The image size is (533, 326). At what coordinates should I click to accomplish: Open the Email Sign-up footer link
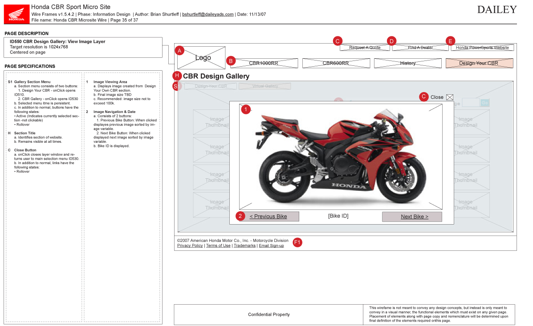point(271,246)
